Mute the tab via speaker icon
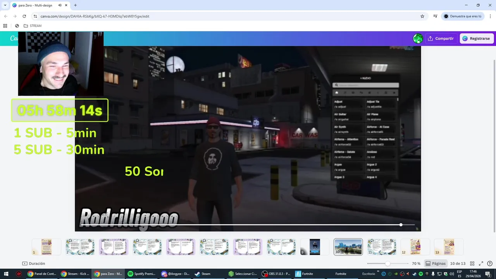496x279 pixels. click(x=60, y=5)
